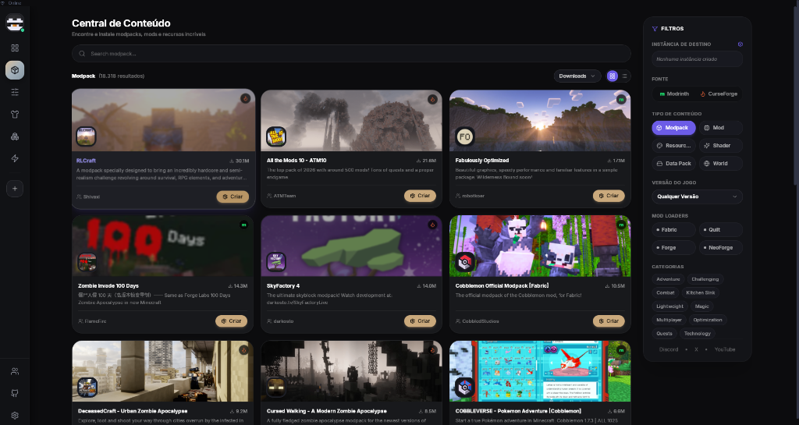Open the sliders settings icon in sidebar
This screenshot has width=799, height=425.
tap(15, 92)
